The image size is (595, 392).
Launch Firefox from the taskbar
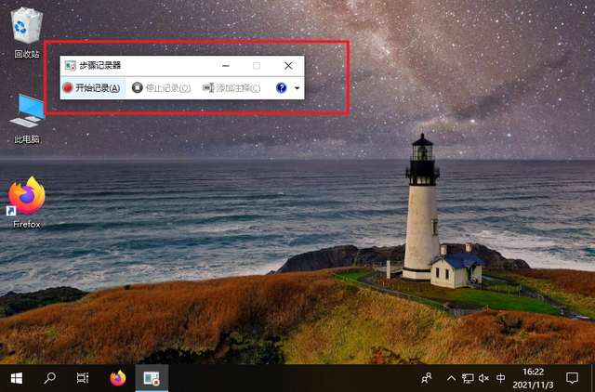click(x=117, y=378)
